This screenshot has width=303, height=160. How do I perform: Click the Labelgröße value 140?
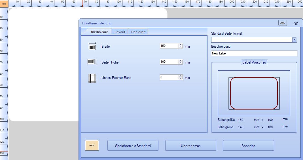click(x=241, y=127)
